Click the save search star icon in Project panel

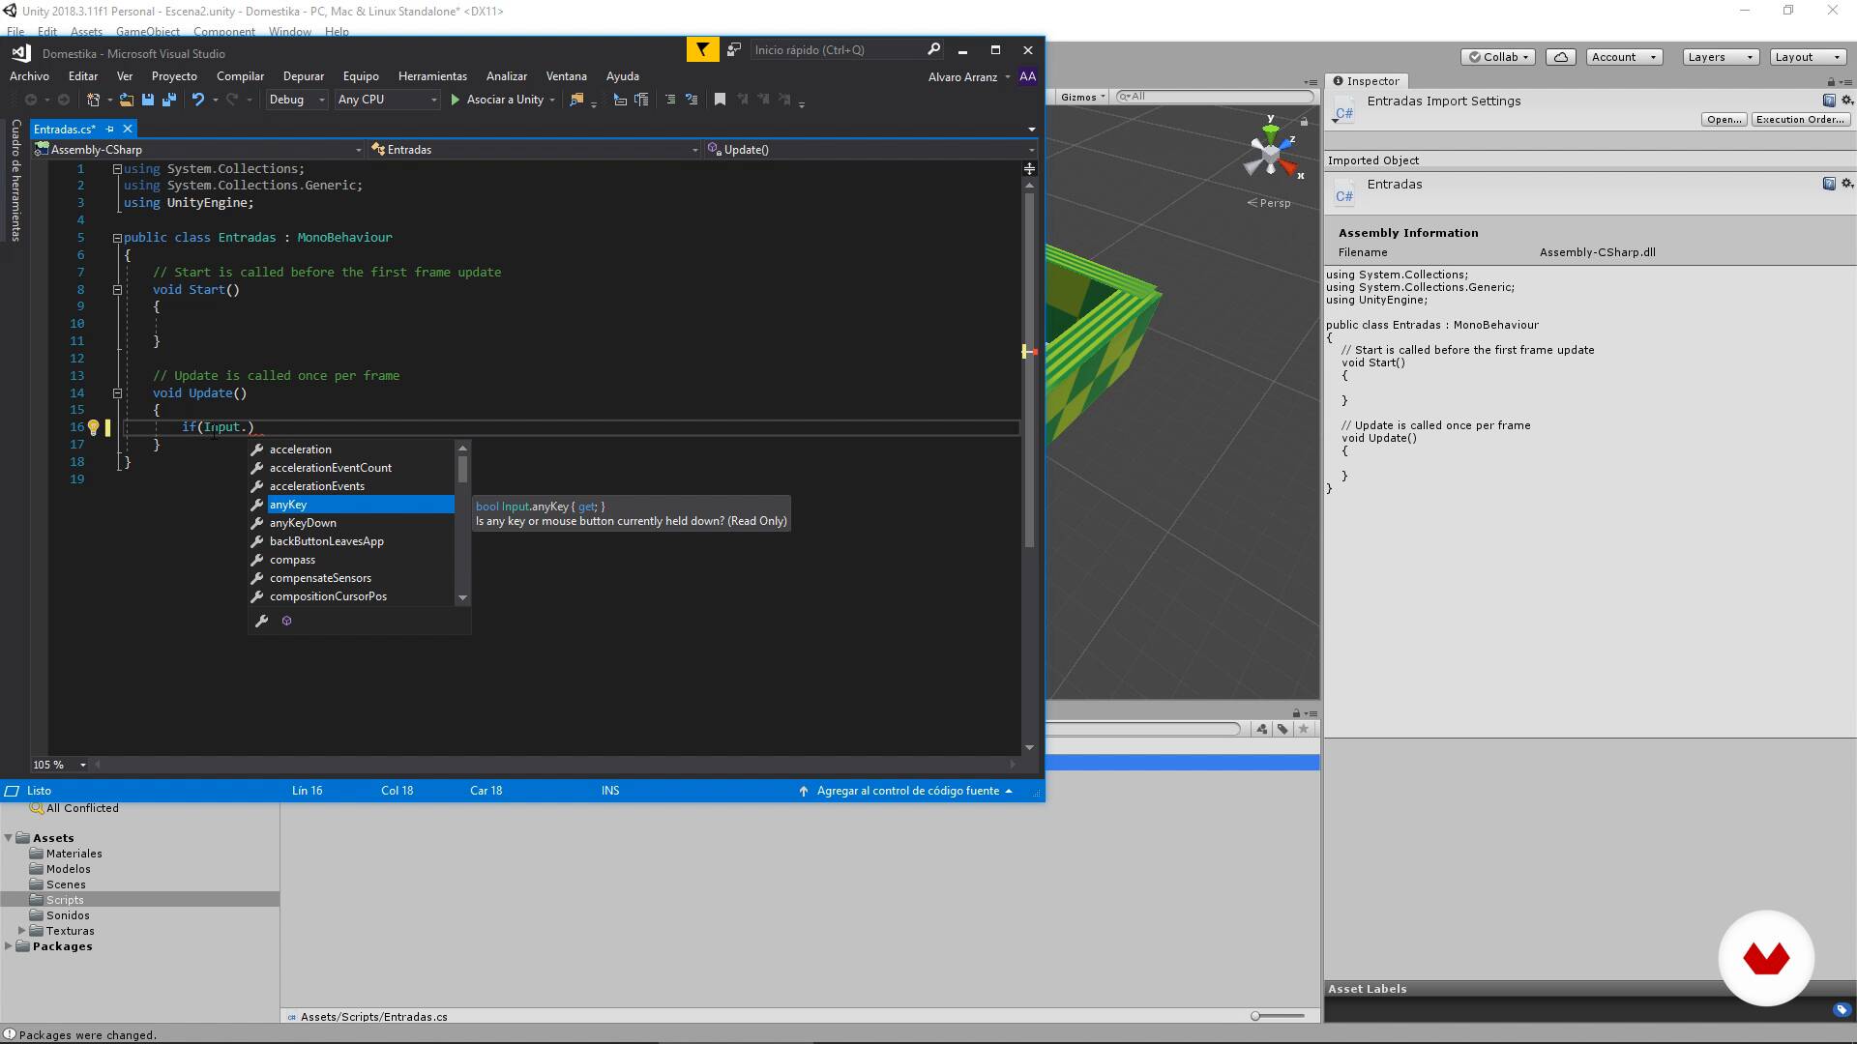1304,729
